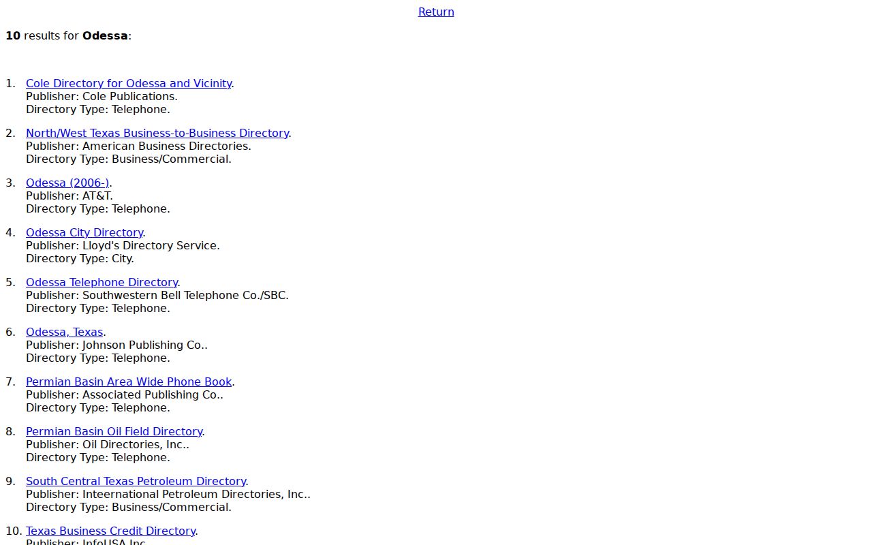Click 'Publisher: Oil Directories, Inc..' text
Screen dimensions: 872x545
pos(108,444)
